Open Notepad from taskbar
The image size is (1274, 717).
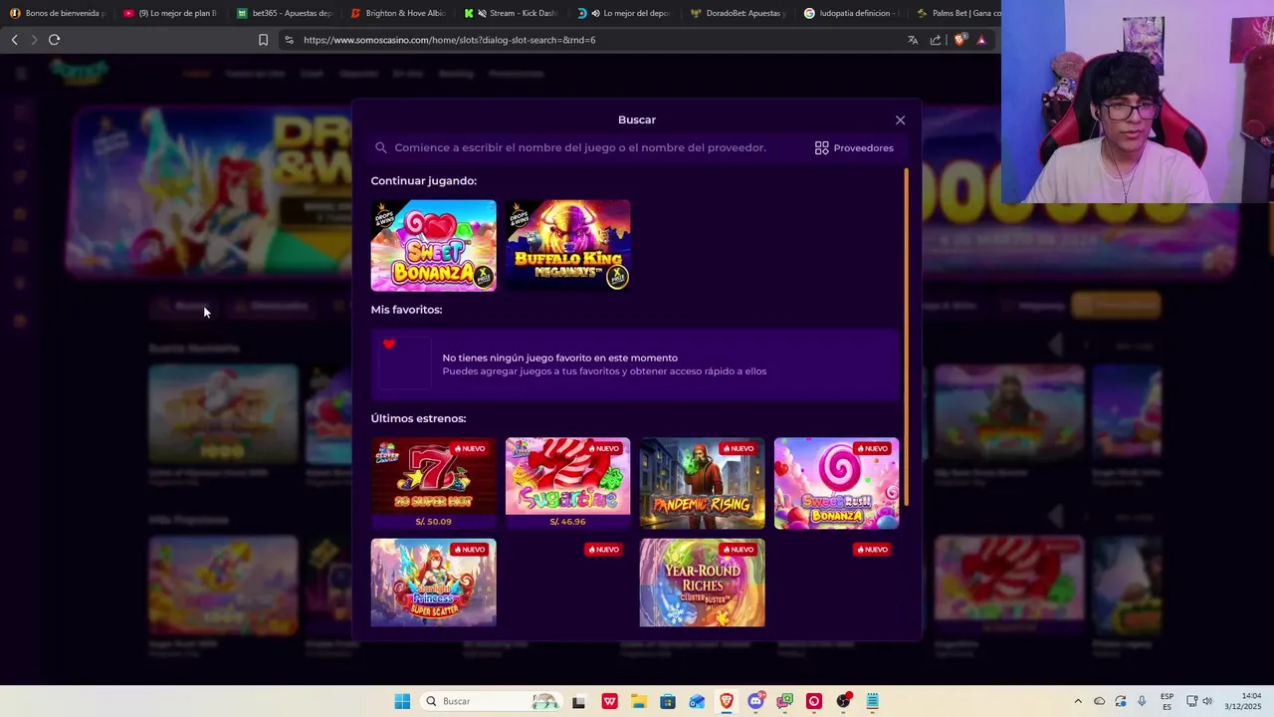tap(873, 701)
